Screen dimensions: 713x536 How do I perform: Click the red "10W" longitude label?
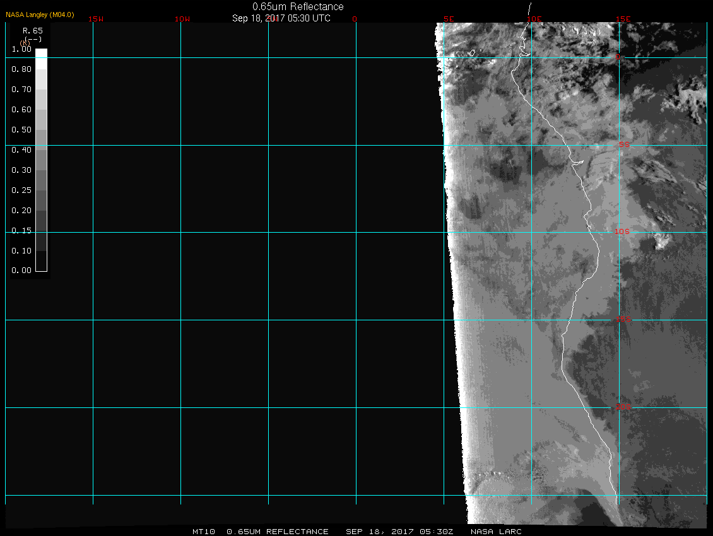tap(182, 19)
